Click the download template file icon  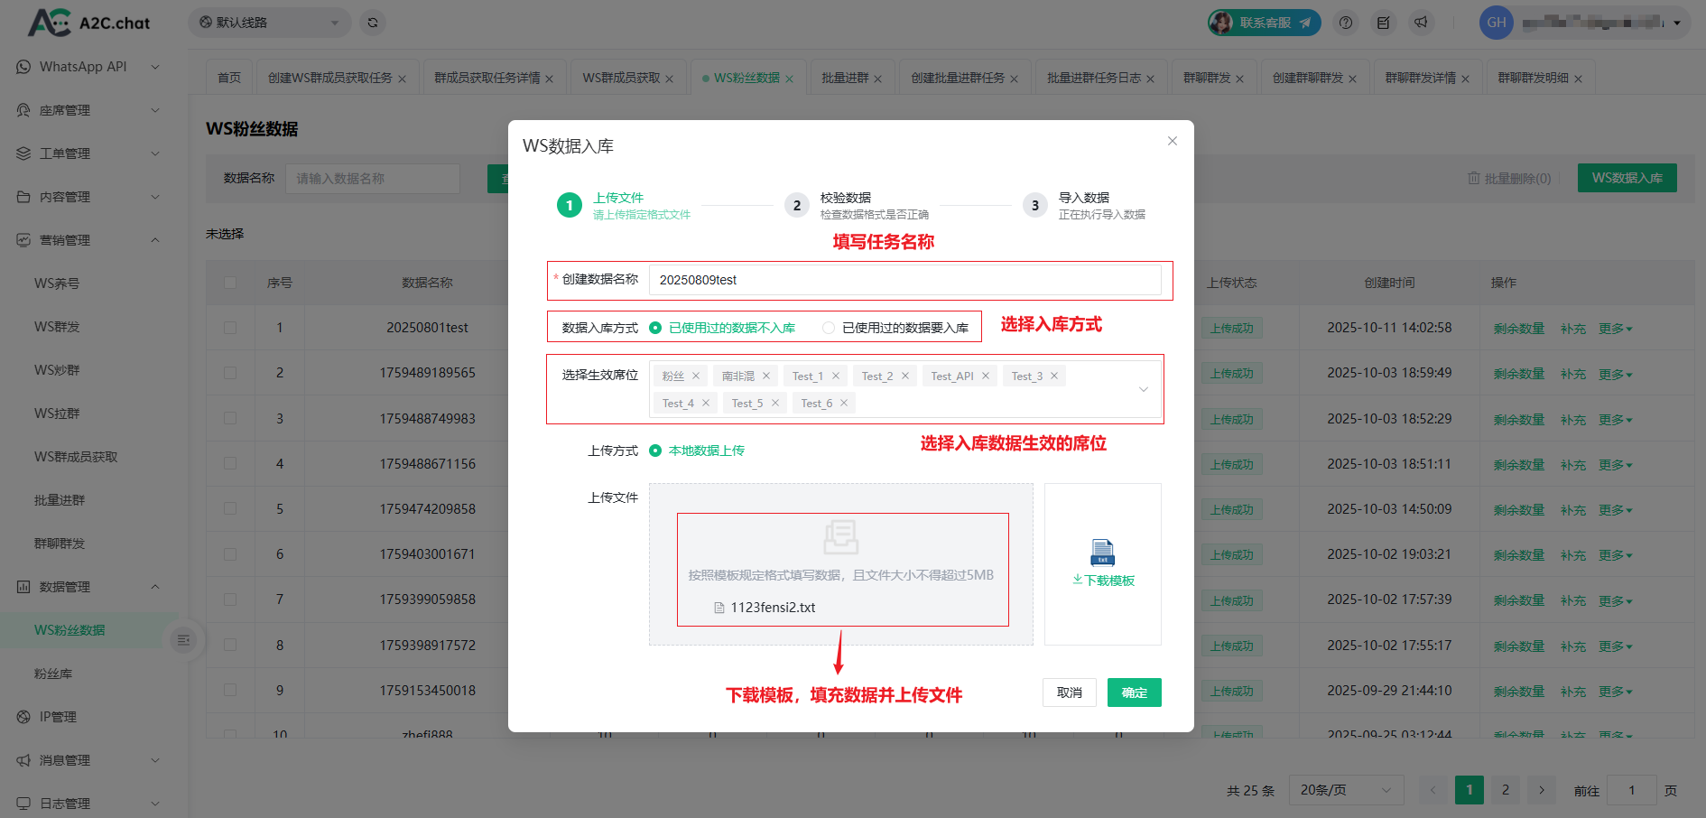(1102, 553)
